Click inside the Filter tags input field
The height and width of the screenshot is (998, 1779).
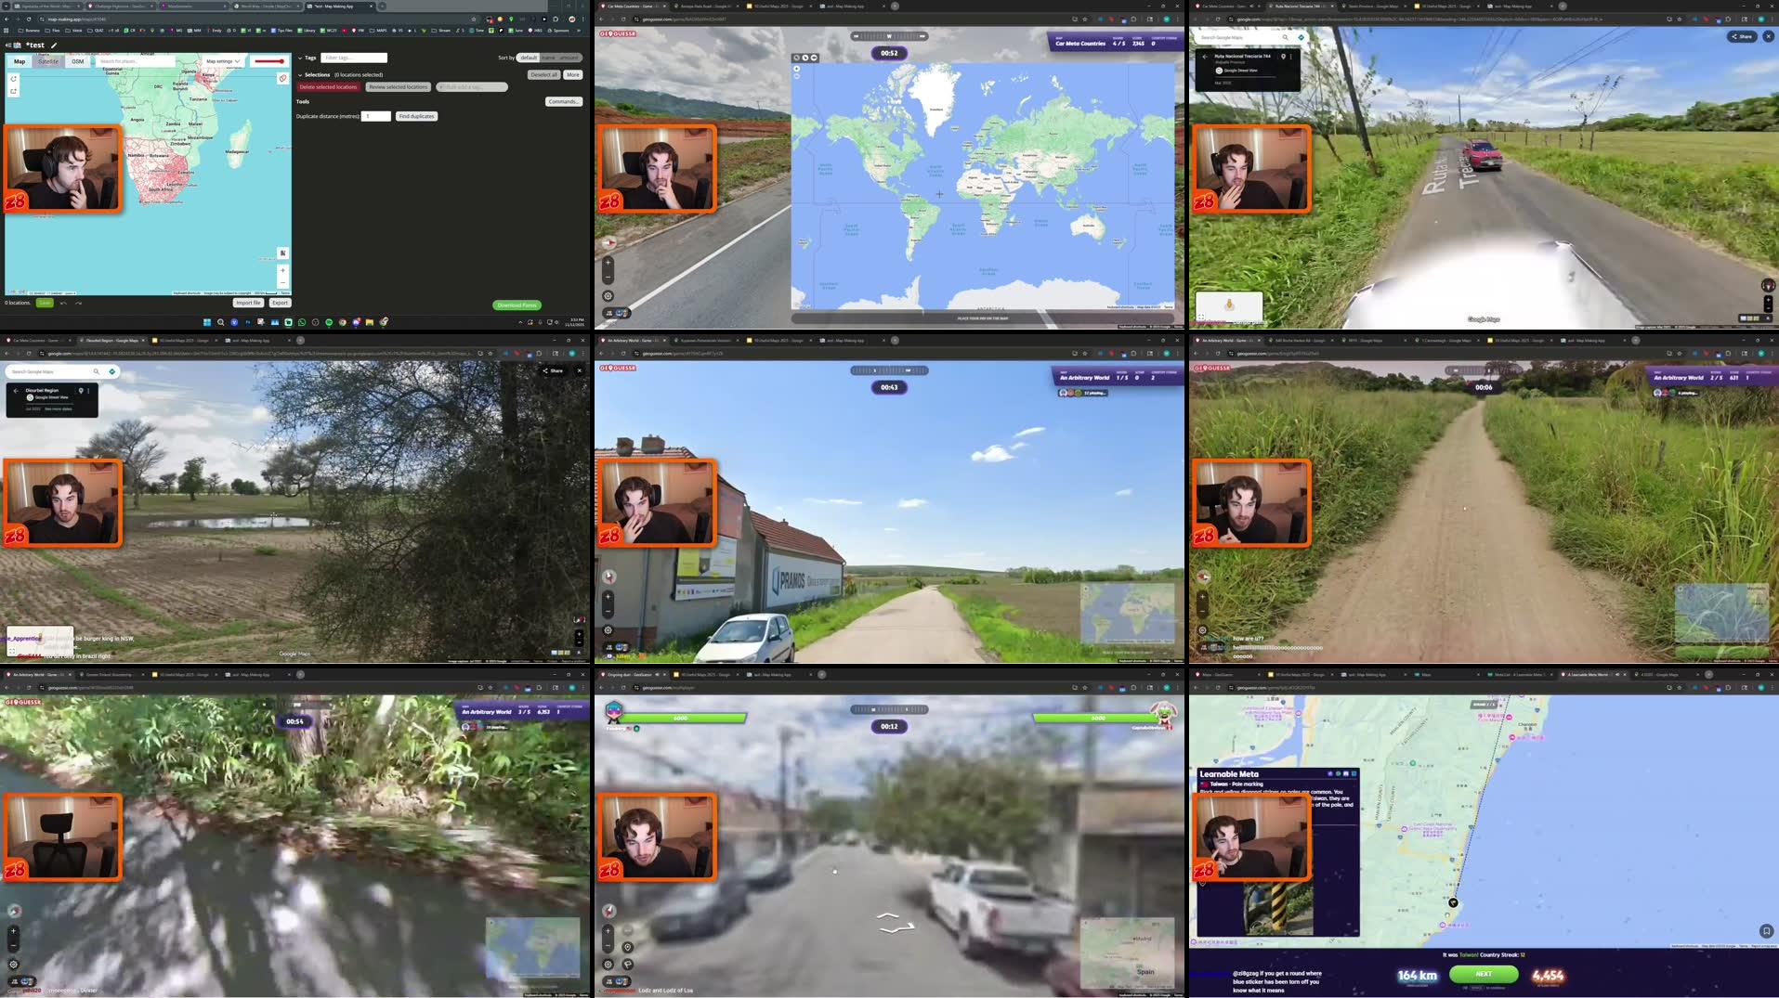click(x=355, y=58)
